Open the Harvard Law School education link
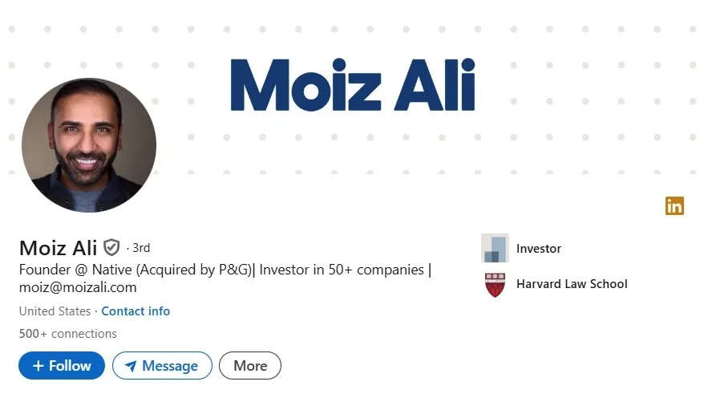 coord(572,284)
